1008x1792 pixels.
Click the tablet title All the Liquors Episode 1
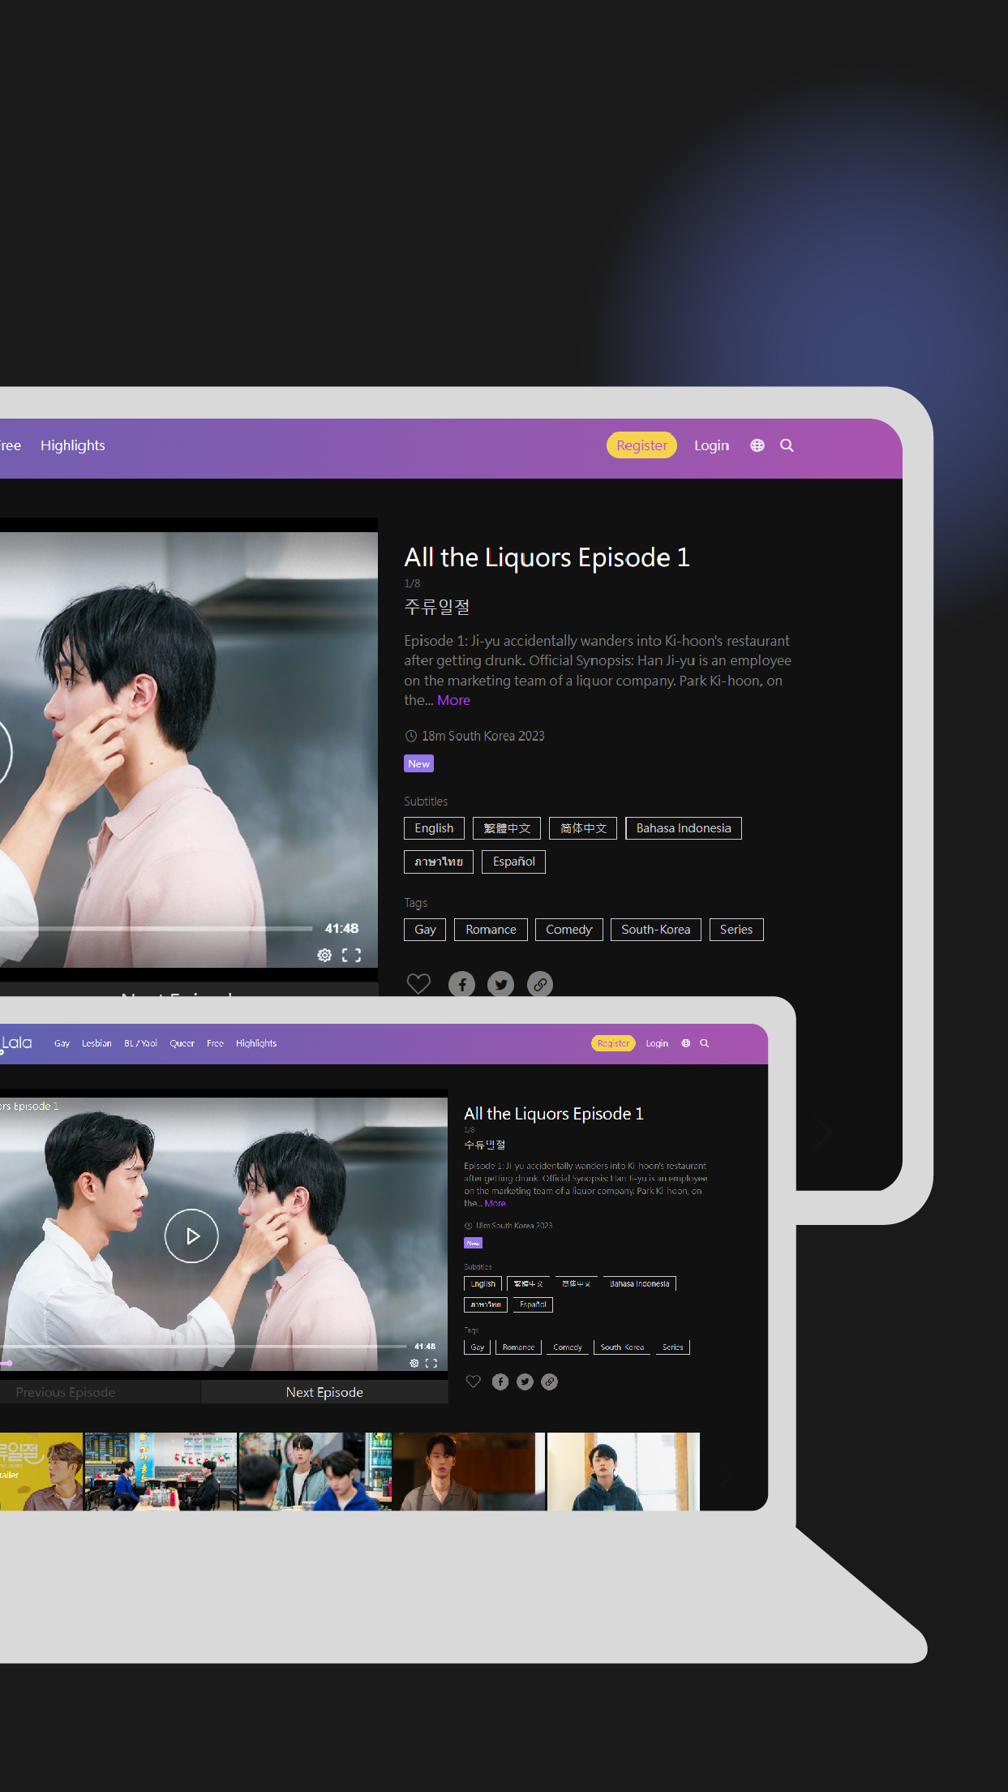point(547,557)
